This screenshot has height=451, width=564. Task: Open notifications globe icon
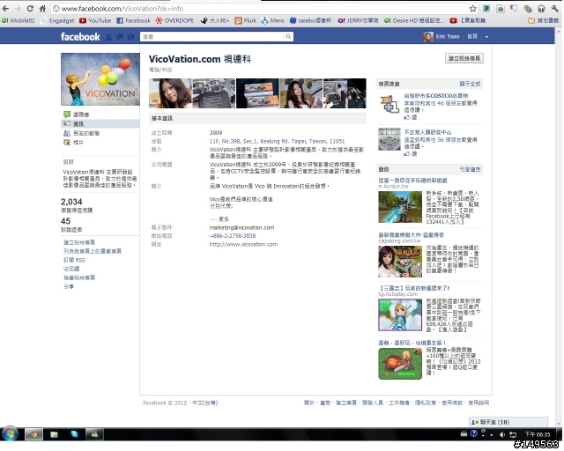(131, 37)
